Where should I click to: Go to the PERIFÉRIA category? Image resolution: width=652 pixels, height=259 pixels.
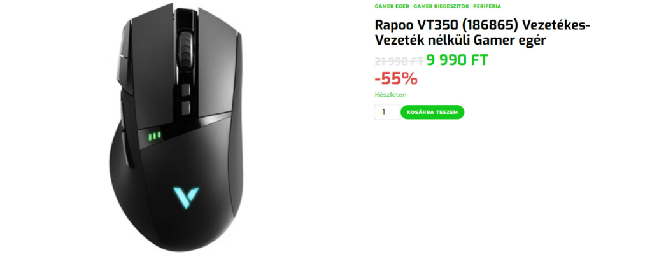point(487,6)
